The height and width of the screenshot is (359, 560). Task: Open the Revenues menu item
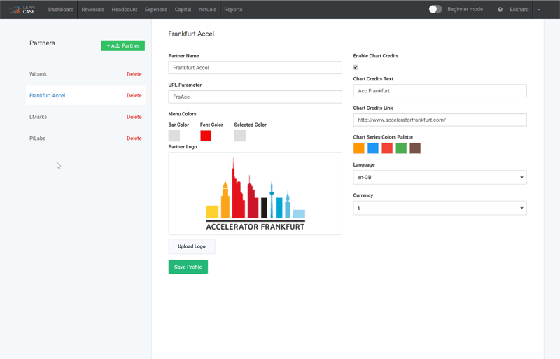pos(92,10)
